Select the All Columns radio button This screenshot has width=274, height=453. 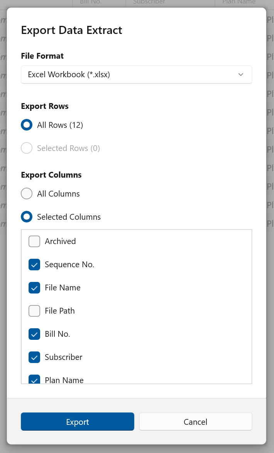click(x=27, y=194)
